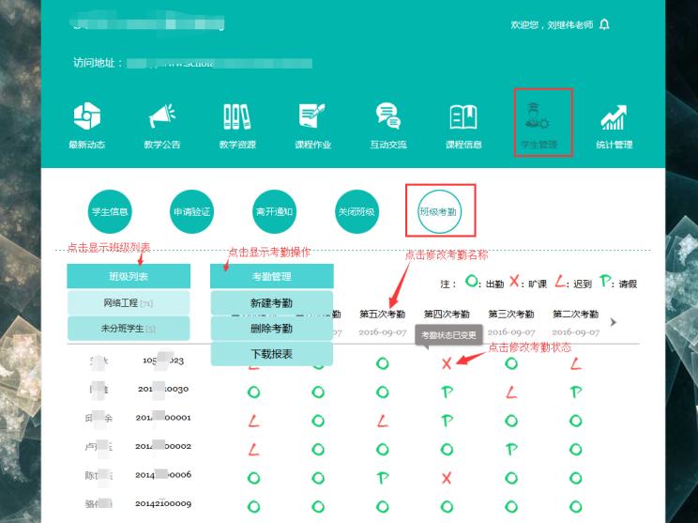Click the 教学公告 megaphone icon
This screenshot has width=698, height=523.
(x=162, y=117)
